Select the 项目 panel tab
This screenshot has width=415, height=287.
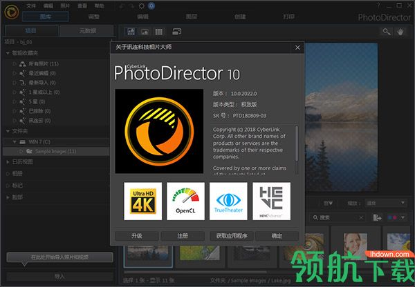pyautogui.click(x=31, y=30)
